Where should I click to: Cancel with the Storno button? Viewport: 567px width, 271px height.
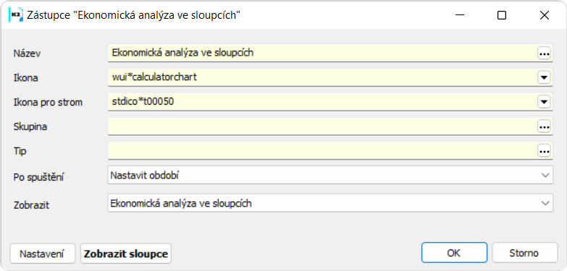click(x=524, y=253)
